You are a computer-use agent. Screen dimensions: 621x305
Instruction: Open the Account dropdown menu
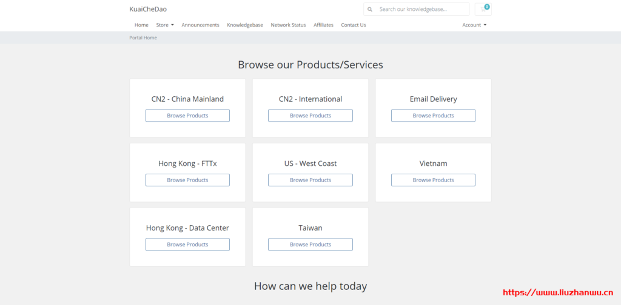pyautogui.click(x=474, y=25)
